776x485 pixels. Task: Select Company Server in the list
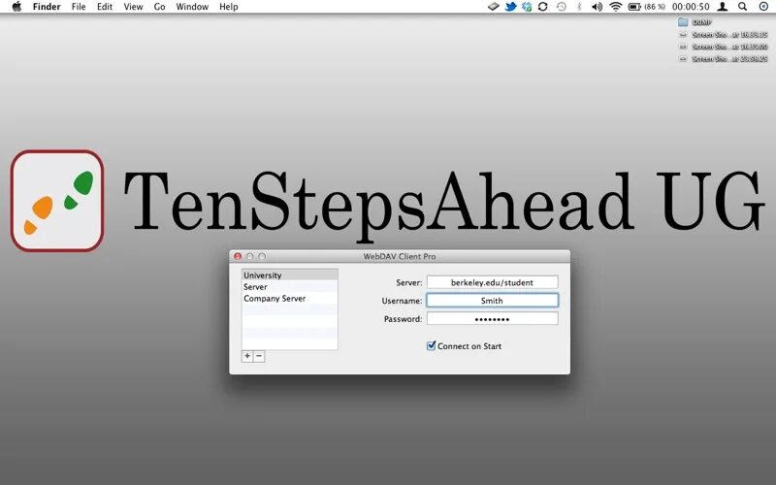click(x=289, y=299)
